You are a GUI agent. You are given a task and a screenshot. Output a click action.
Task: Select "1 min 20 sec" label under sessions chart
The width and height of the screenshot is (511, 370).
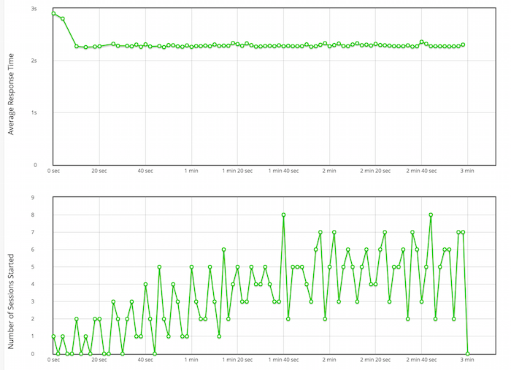237,360
